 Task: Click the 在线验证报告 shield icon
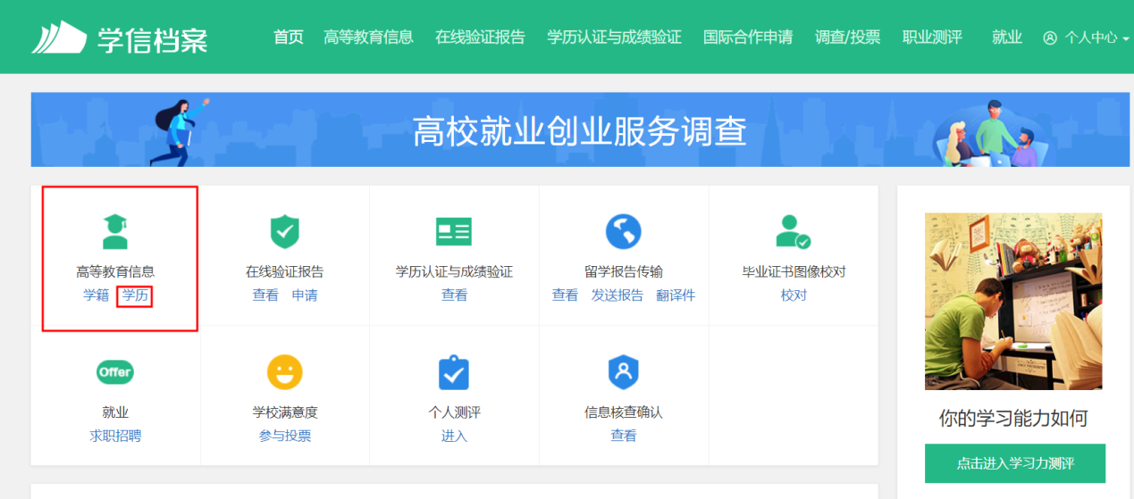pyautogui.click(x=285, y=232)
